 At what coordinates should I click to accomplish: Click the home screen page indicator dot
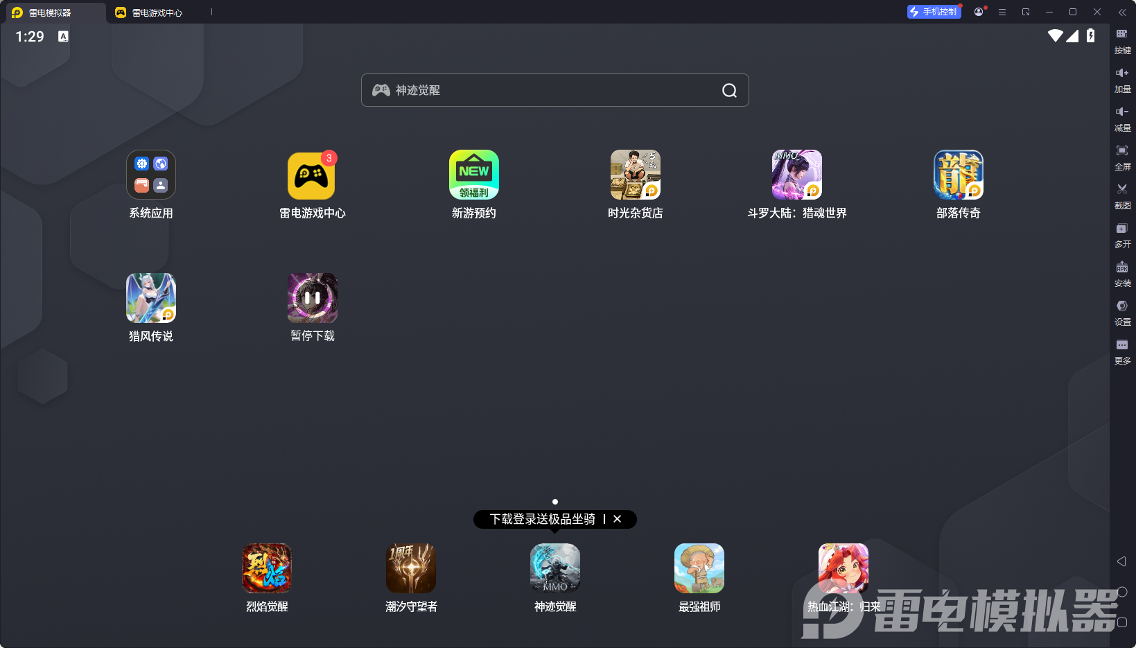555,502
